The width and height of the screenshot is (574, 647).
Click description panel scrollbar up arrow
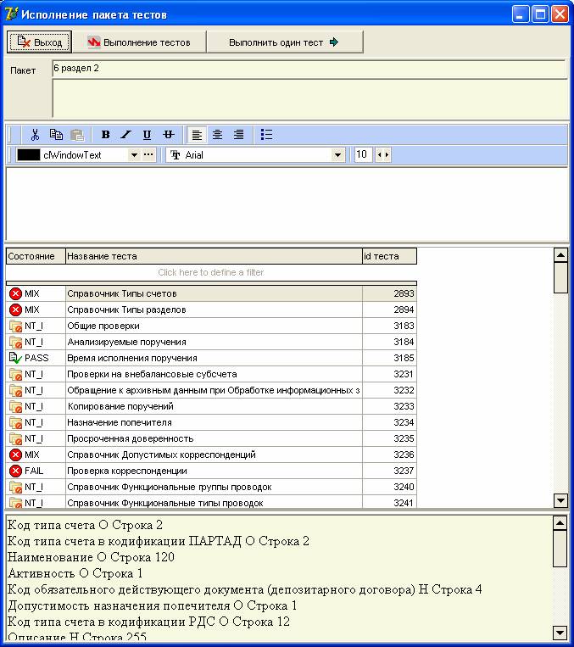[x=560, y=523]
